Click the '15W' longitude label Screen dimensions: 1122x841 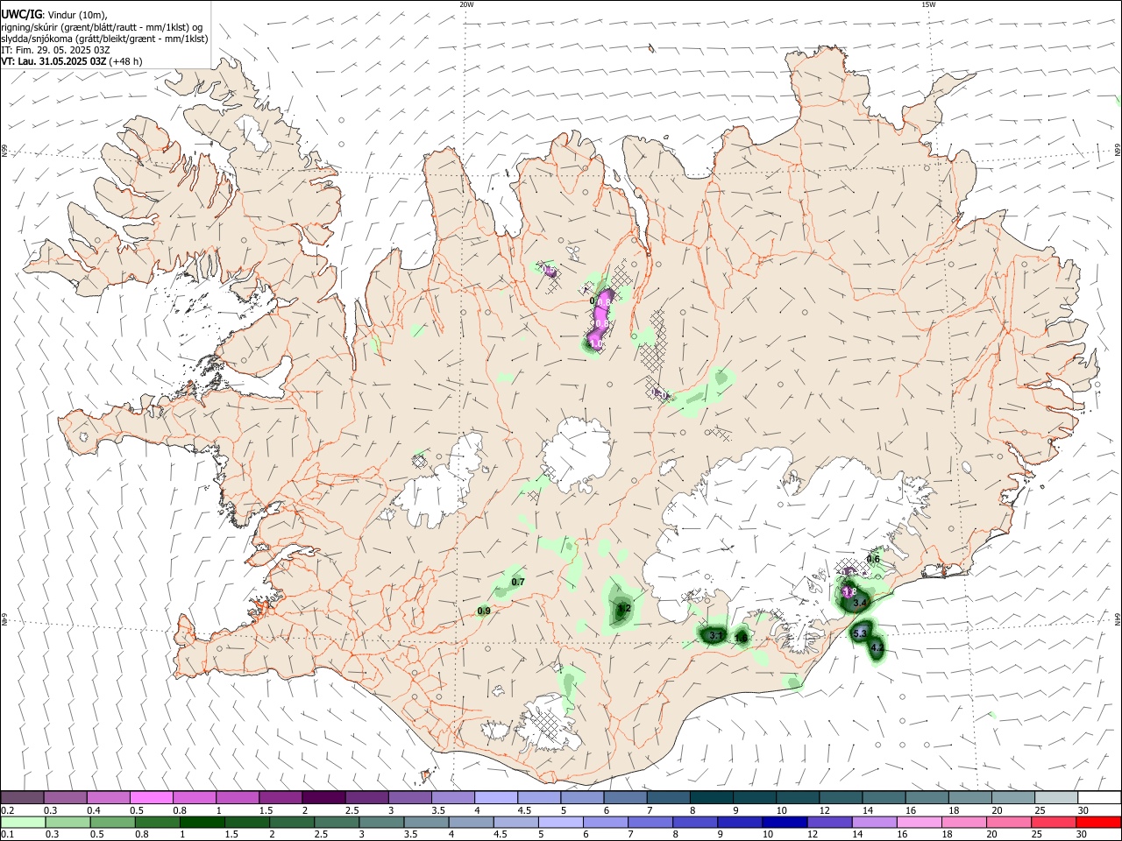(x=928, y=4)
